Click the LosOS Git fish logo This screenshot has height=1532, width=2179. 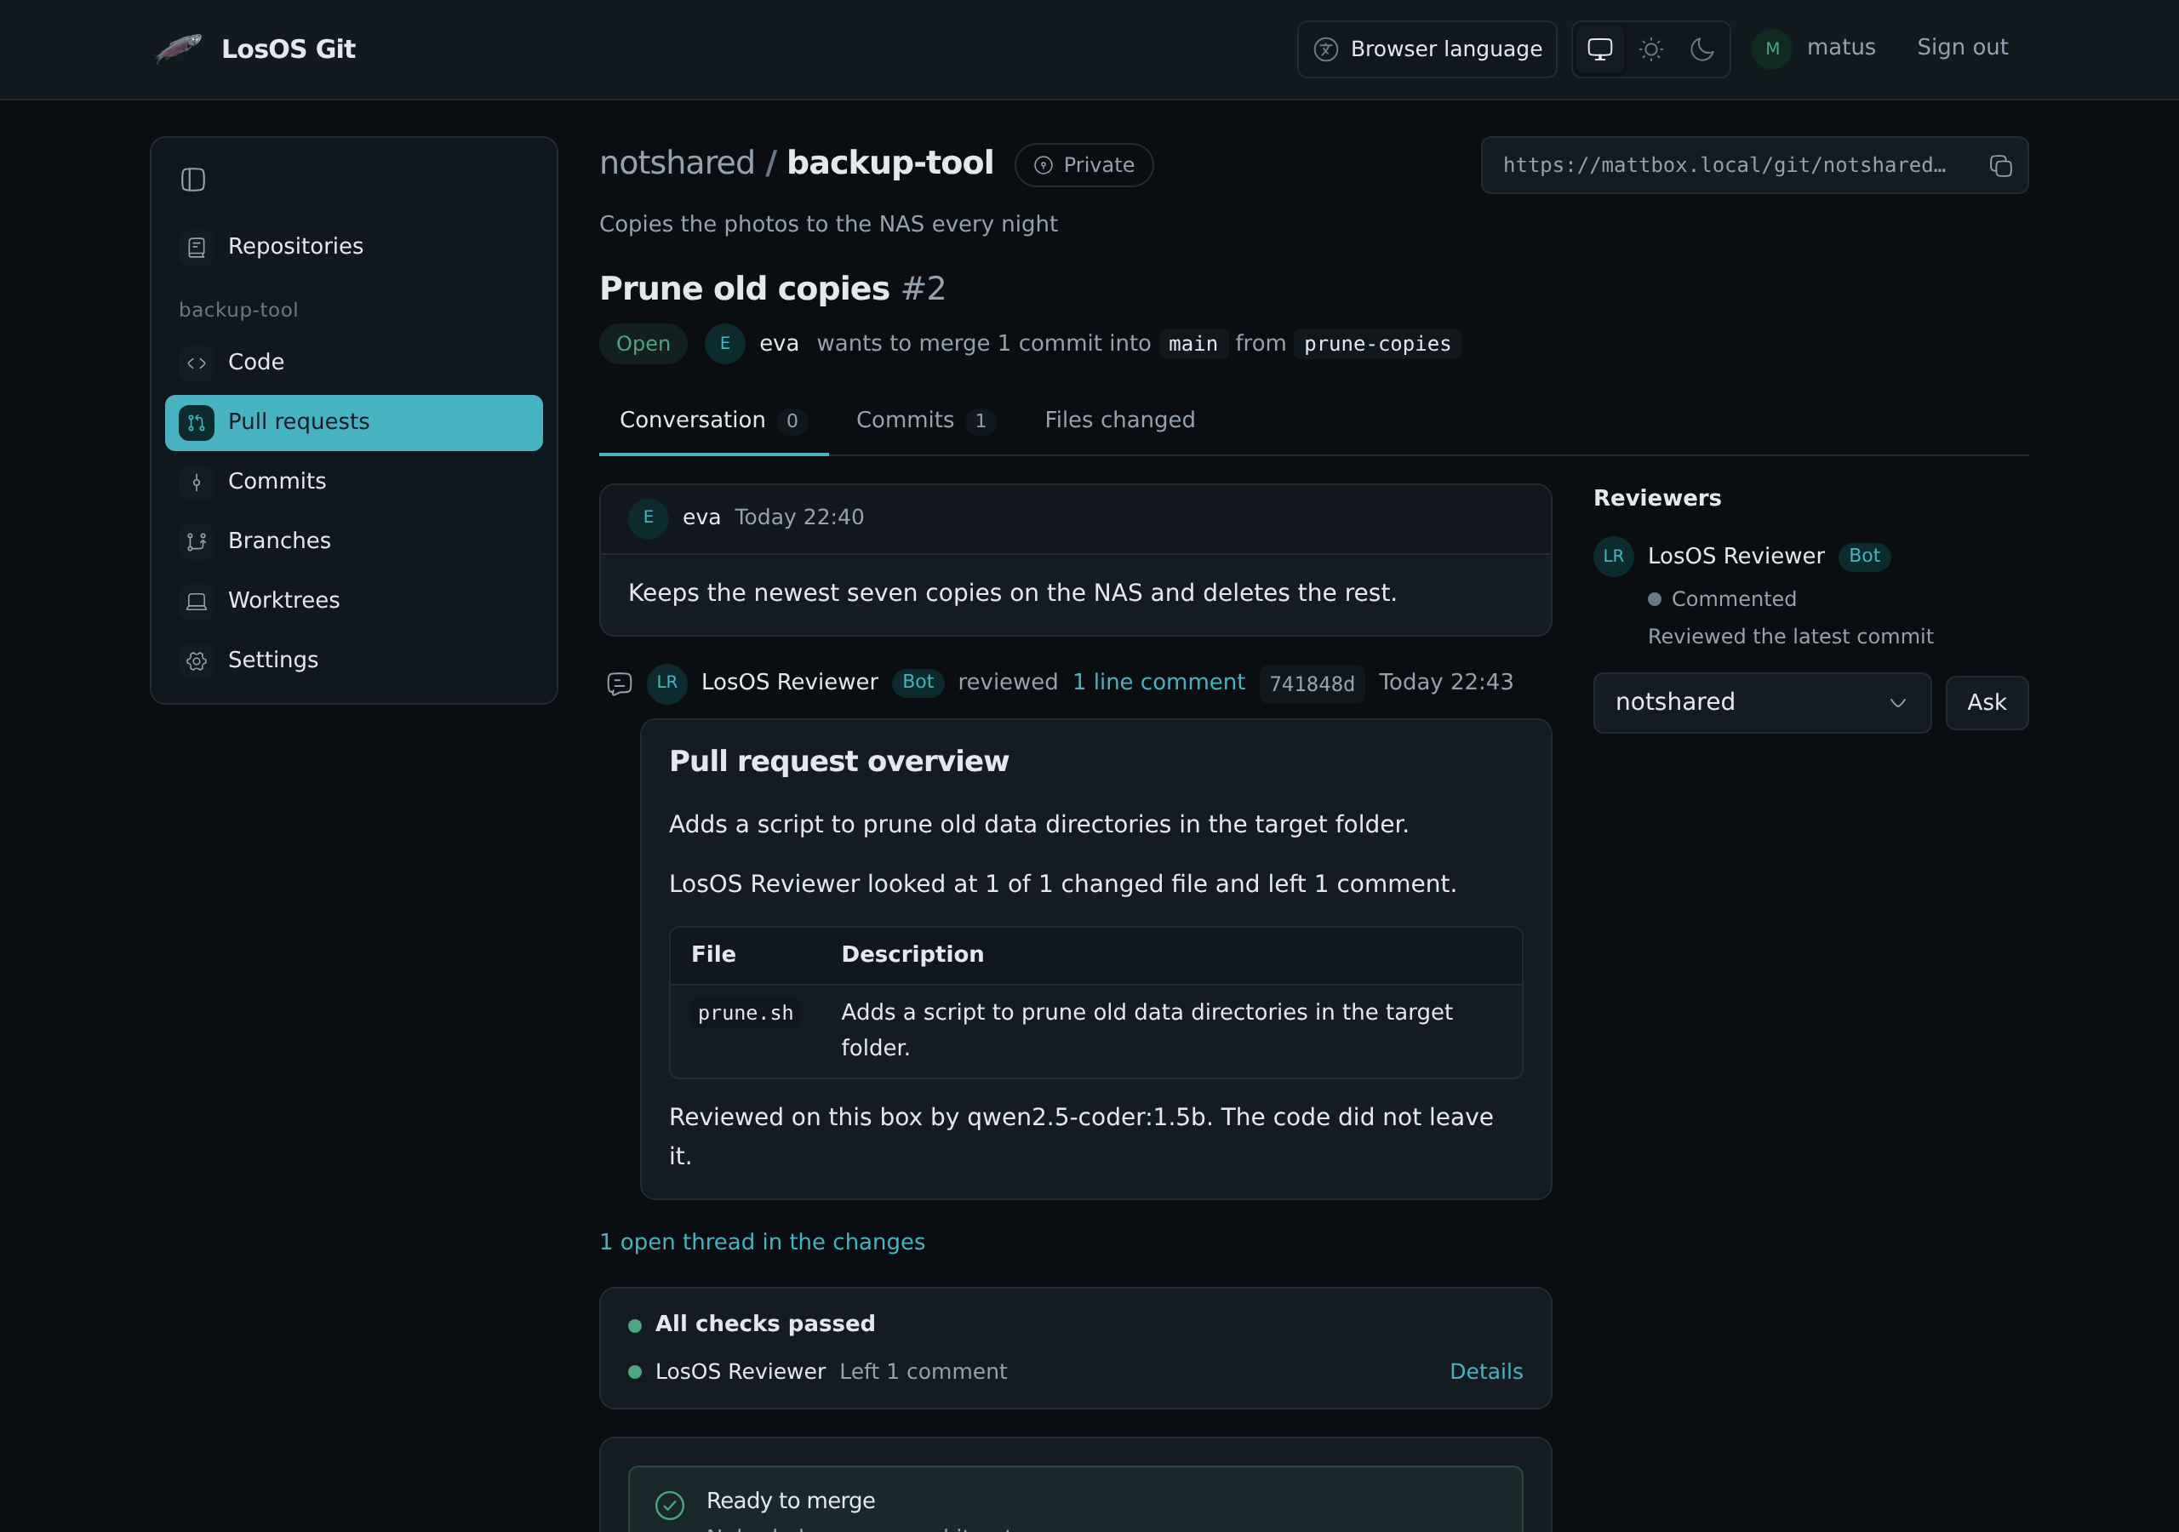(179, 49)
